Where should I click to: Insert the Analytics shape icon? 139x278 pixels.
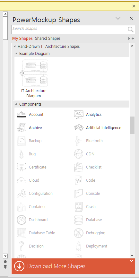[79, 115]
